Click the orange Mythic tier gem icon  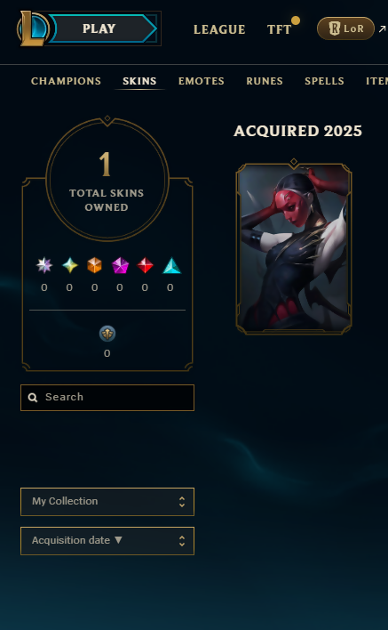[95, 265]
